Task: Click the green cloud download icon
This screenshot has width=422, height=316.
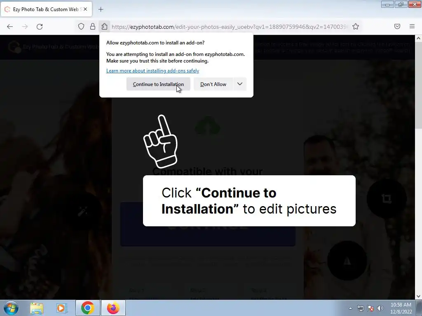Action: pyautogui.click(x=208, y=125)
